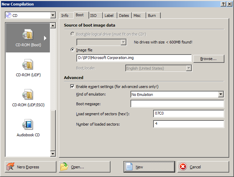This screenshot has width=234, height=177.
Task: Click the Boot message text field
Action: click(x=177, y=104)
